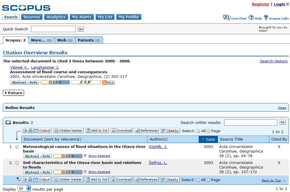This screenshot has height=192, width=290.
Task: Click SFX button for Soil characteristics result
Action: (x=68, y=172)
